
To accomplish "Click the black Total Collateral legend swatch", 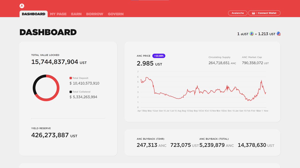I will (71, 92).
